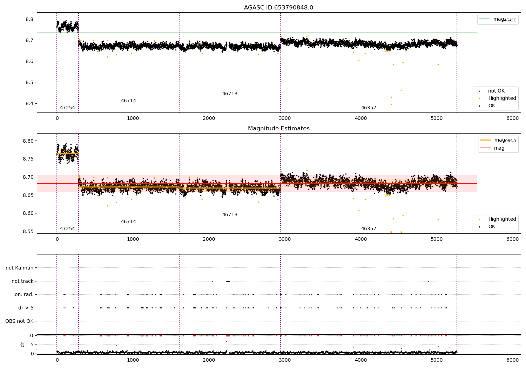Click the "not OK" legend entry
This screenshot has width=526, height=368.
click(496, 91)
